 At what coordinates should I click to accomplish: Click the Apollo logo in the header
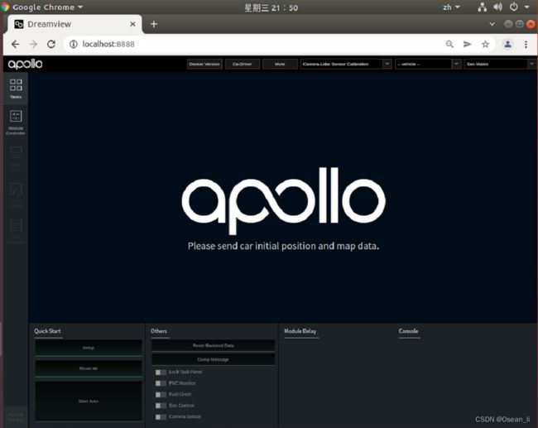coord(26,64)
